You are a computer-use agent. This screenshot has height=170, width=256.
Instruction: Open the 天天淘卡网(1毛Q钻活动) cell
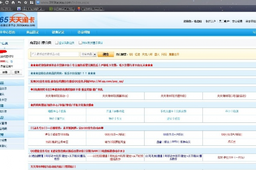(232, 96)
